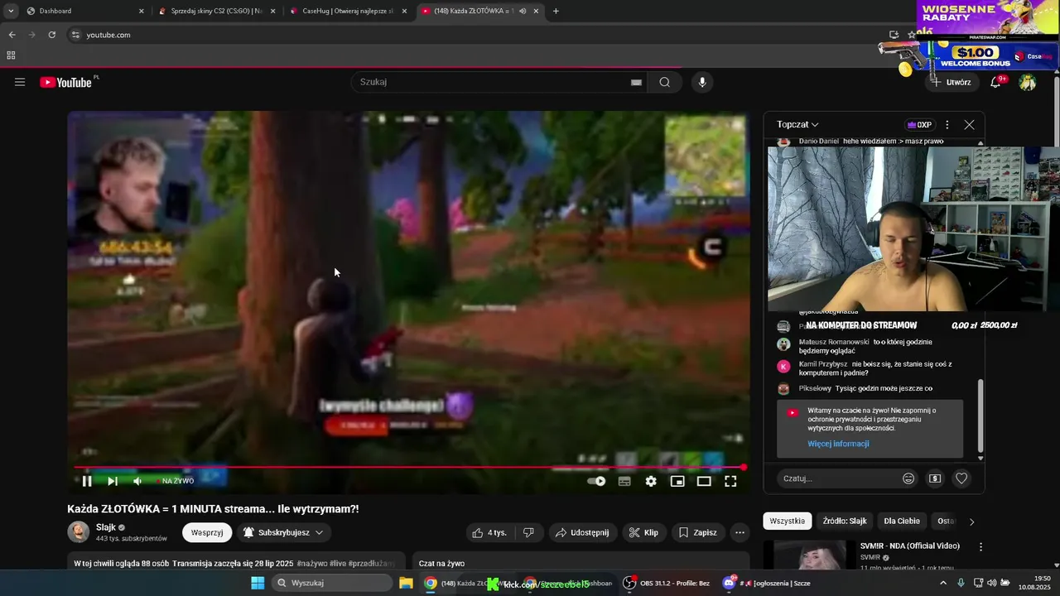Image resolution: width=1060 pixels, height=596 pixels.
Task: Like the video with thumbs up
Action: click(489, 532)
